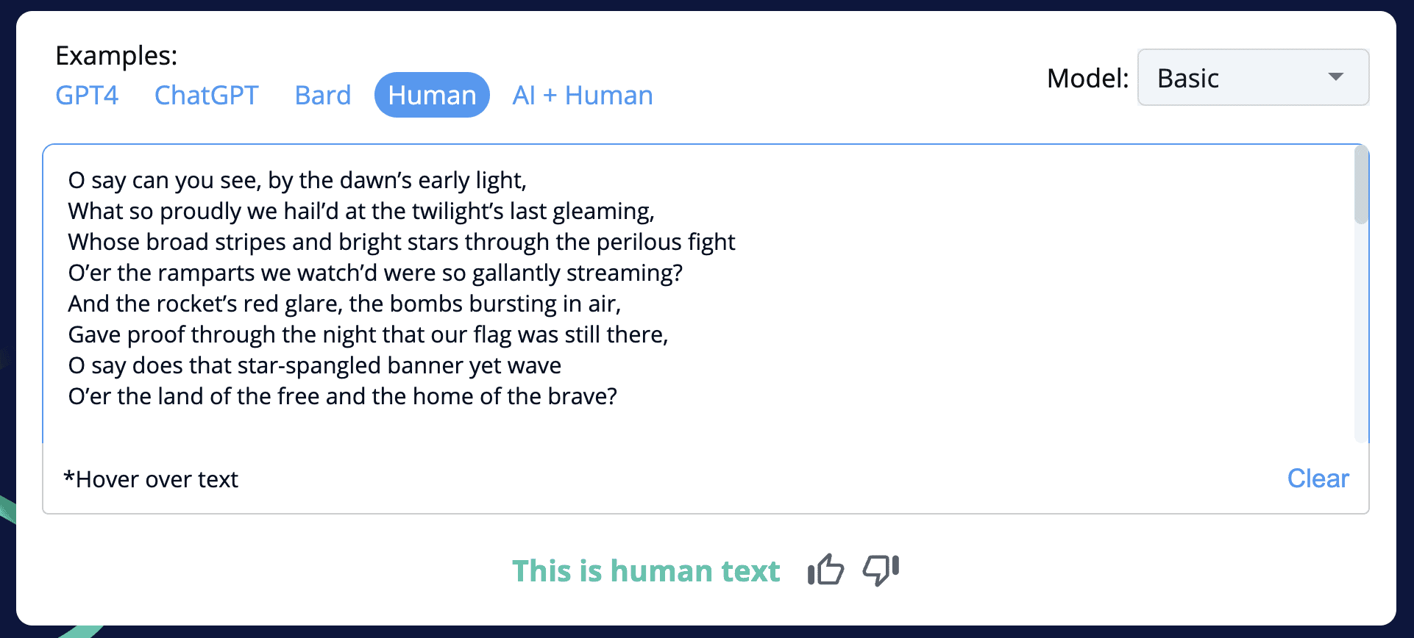The height and width of the screenshot is (638, 1414).
Task: Click the "Whose broad stripes" line
Action: coord(401,242)
